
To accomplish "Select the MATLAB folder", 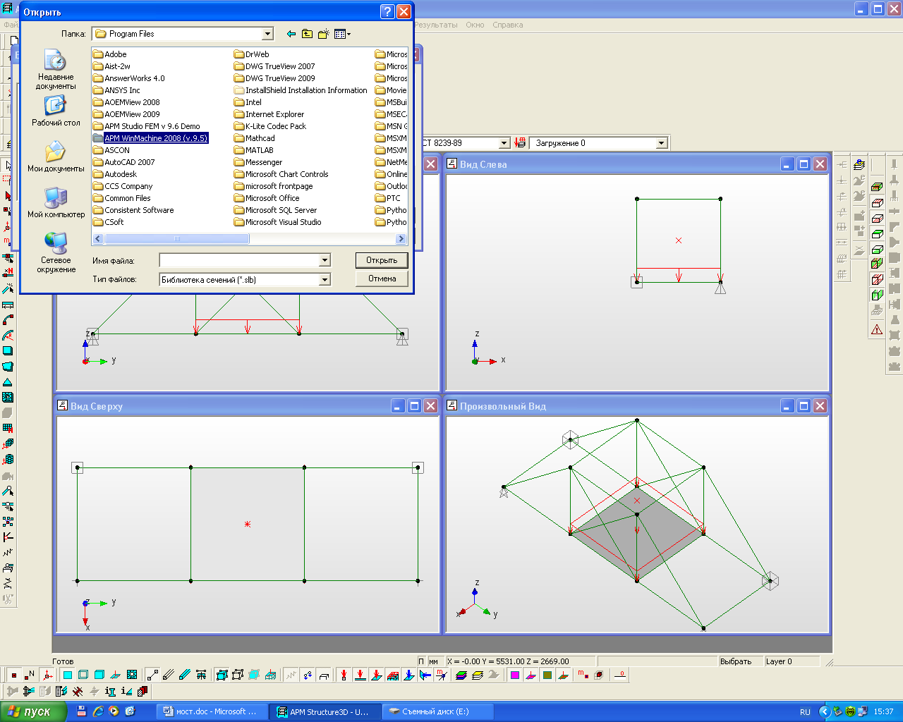I will [x=253, y=150].
